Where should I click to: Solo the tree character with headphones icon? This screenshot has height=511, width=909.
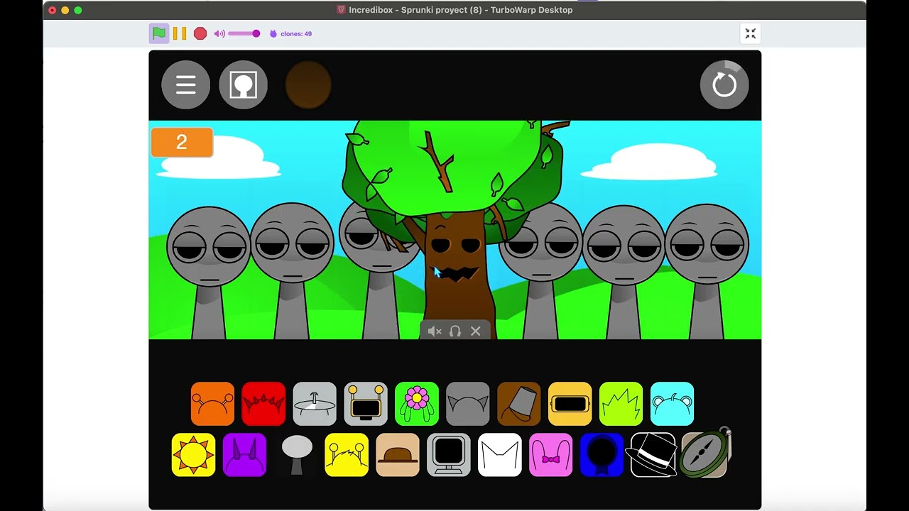click(455, 331)
